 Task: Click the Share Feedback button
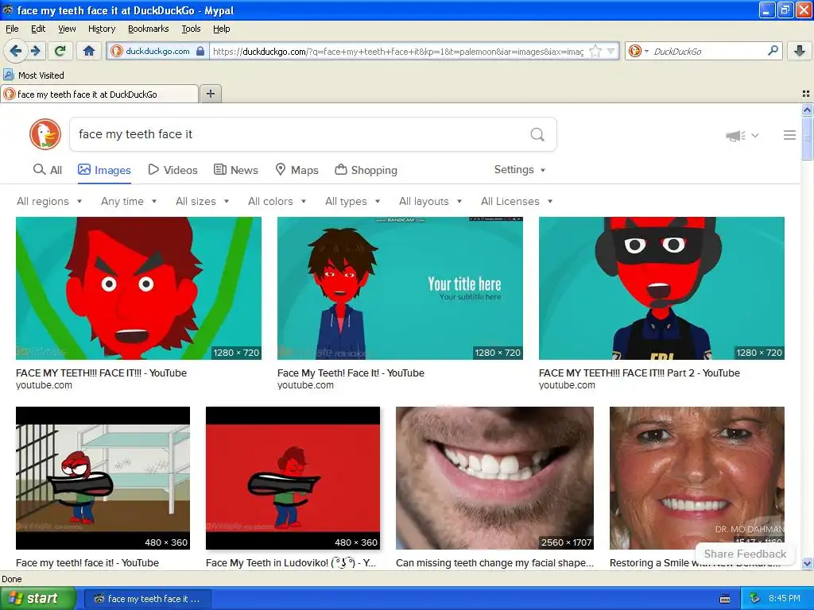(745, 554)
